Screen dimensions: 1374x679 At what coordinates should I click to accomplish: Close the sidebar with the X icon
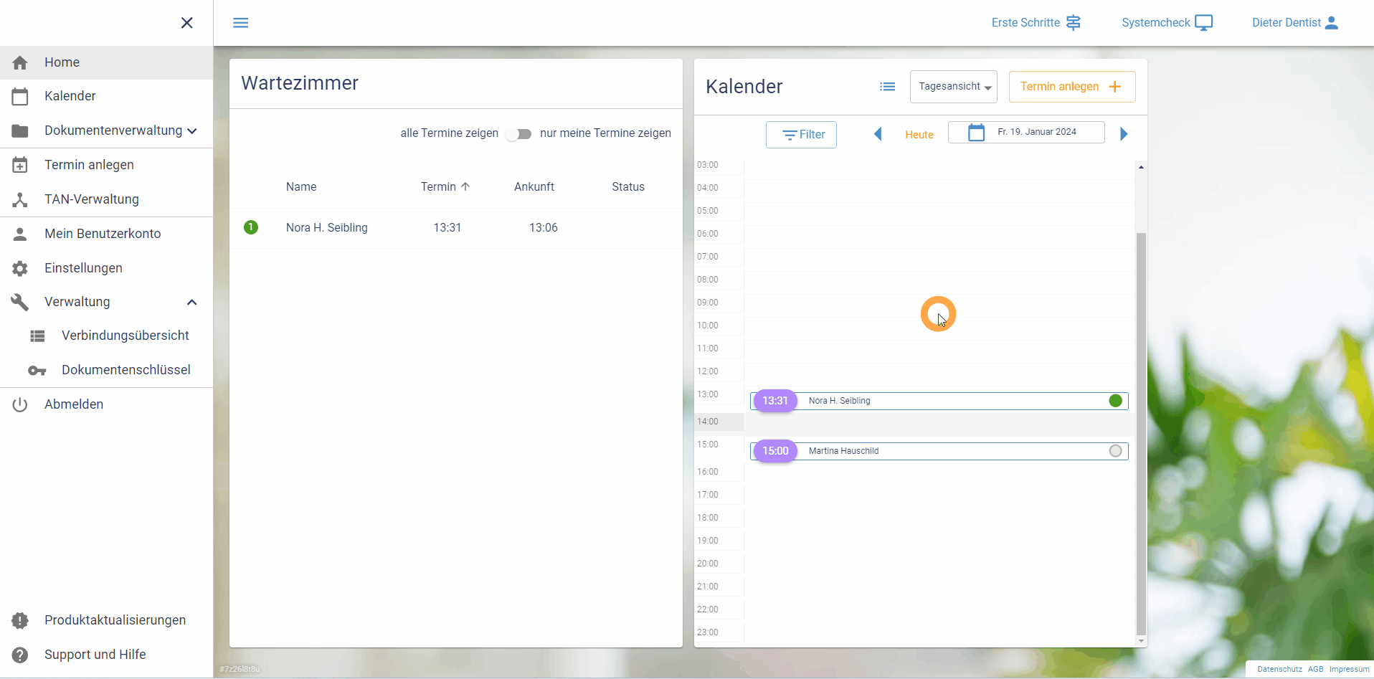pyautogui.click(x=186, y=23)
